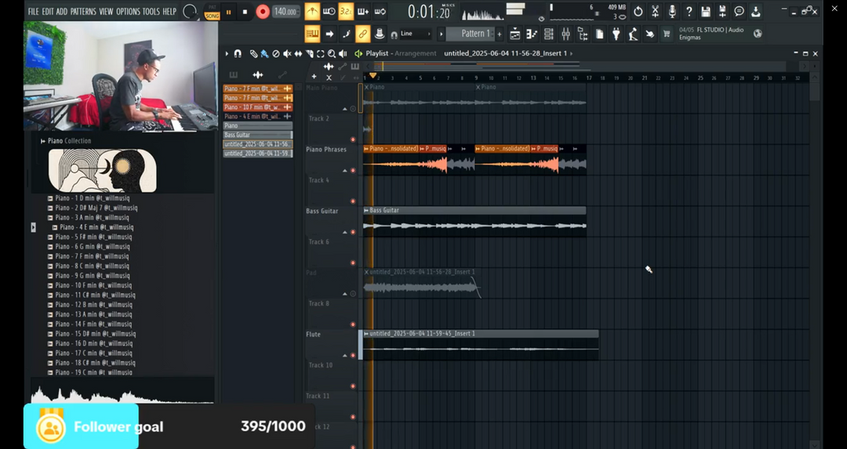Select the playlist mute tool
The width and height of the screenshot is (847, 449).
(287, 54)
